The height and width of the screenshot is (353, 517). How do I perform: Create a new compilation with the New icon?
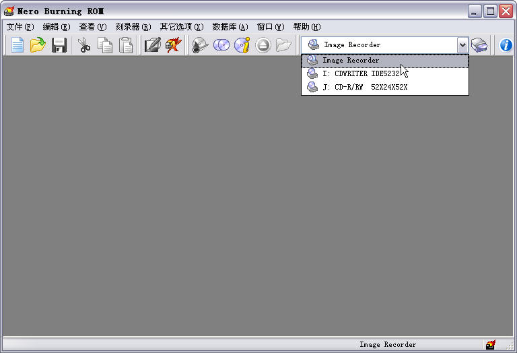coord(17,45)
